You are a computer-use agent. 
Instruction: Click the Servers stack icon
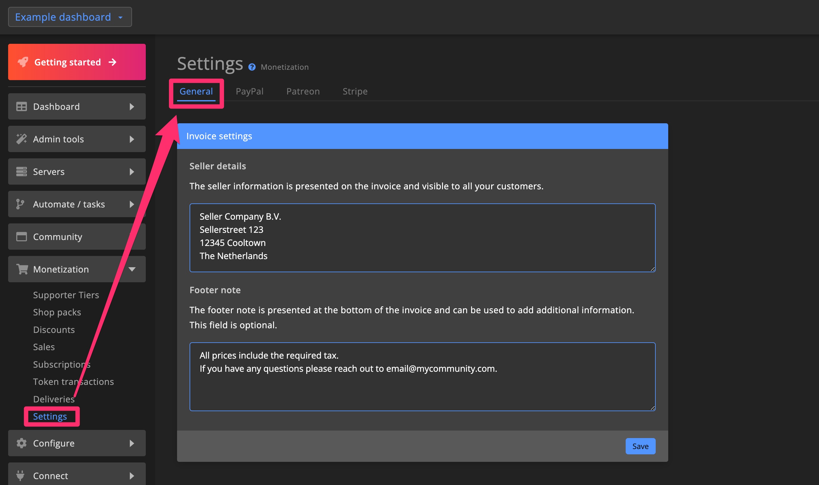coord(21,171)
